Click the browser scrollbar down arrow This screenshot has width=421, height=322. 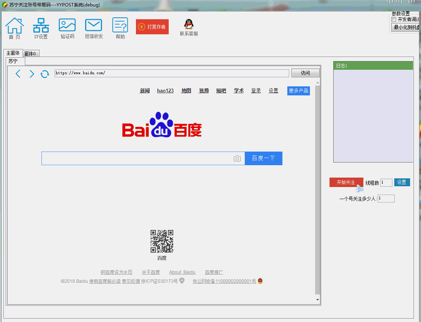[317, 300]
